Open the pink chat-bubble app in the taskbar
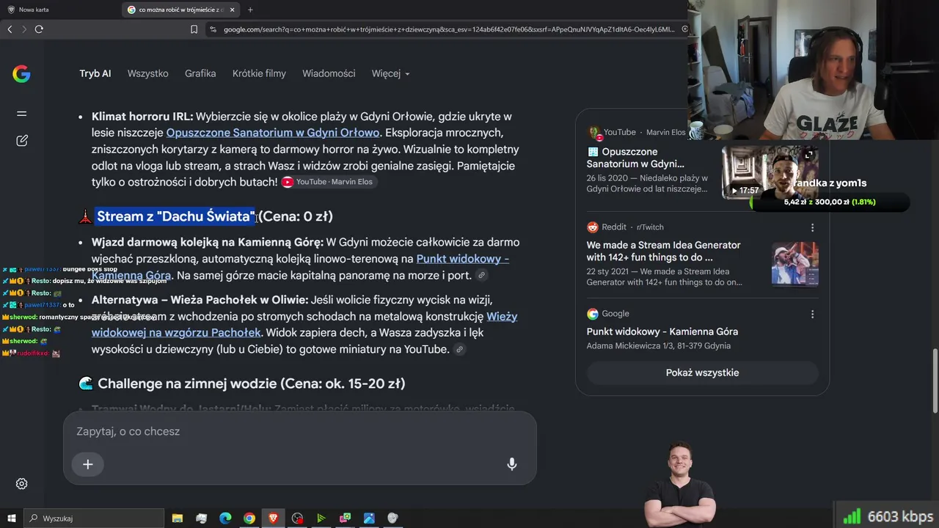This screenshot has height=528, width=939. pos(345,518)
